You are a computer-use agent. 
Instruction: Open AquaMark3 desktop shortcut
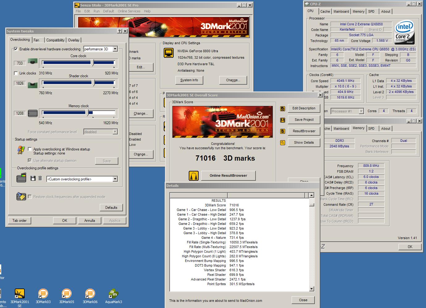tap(113, 294)
